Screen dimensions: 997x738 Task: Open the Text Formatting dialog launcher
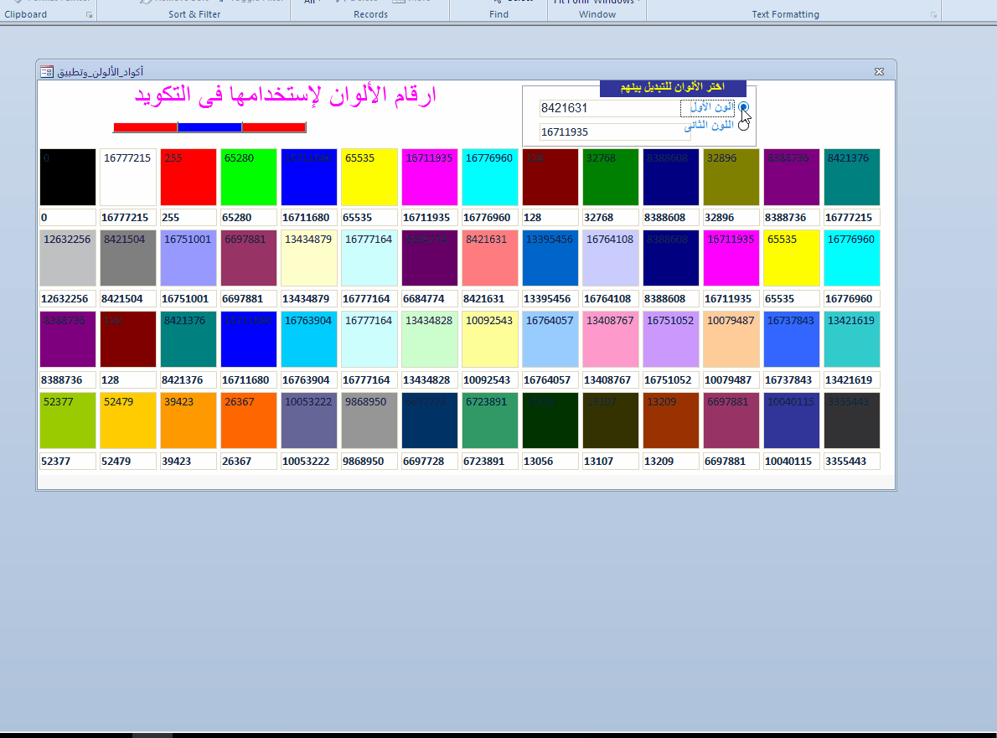933,14
